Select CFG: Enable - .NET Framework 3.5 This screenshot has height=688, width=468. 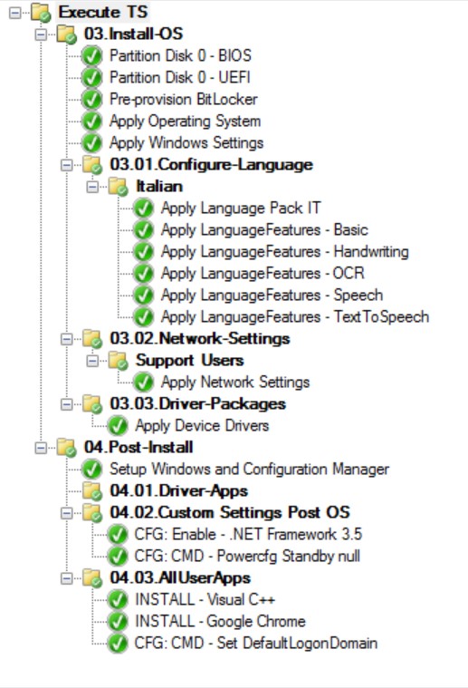tap(248, 535)
